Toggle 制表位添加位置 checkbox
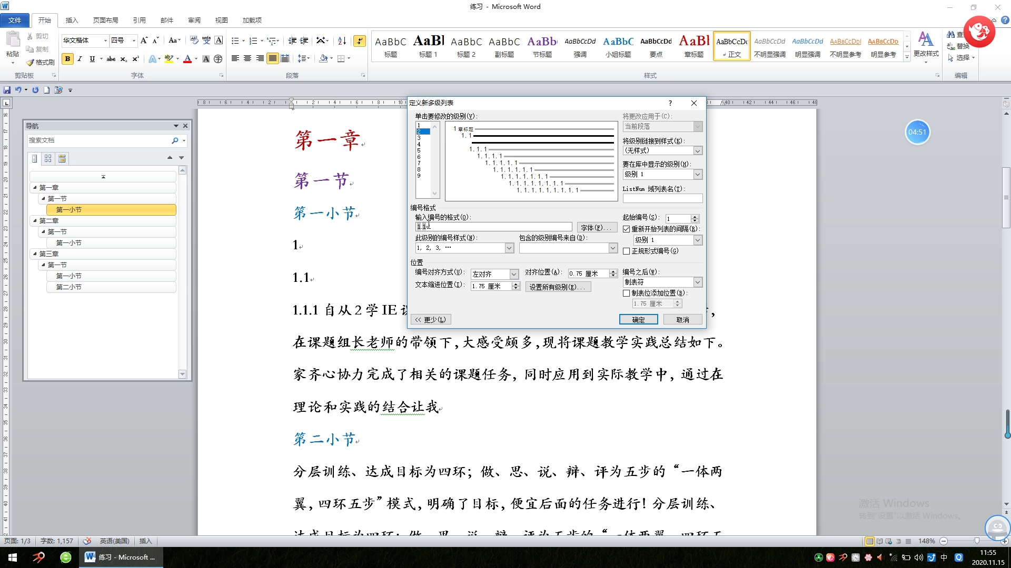The height and width of the screenshot is (568, 1011). tap(626, 292)
